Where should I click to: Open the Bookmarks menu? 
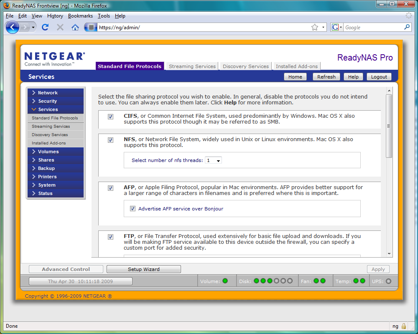click(x=80, y=16)
